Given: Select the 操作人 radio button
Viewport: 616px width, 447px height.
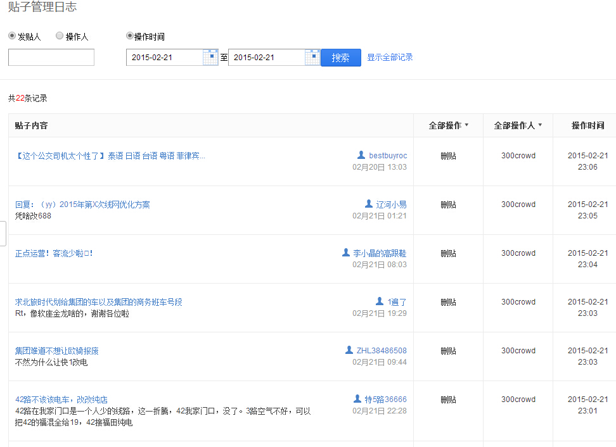Looking at the screenshot, I should click(60, 35).
